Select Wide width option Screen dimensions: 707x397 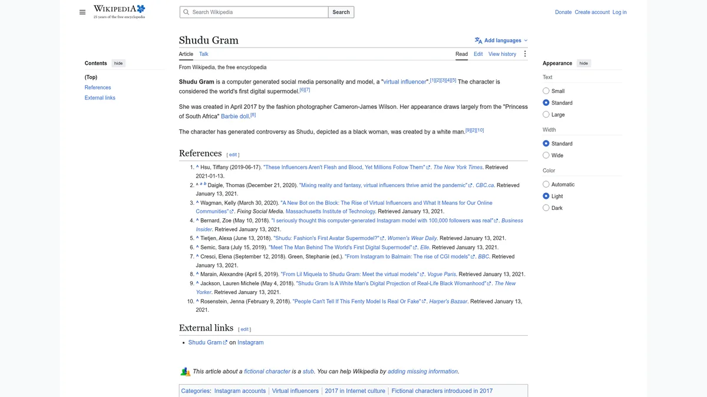click(546, 155)
